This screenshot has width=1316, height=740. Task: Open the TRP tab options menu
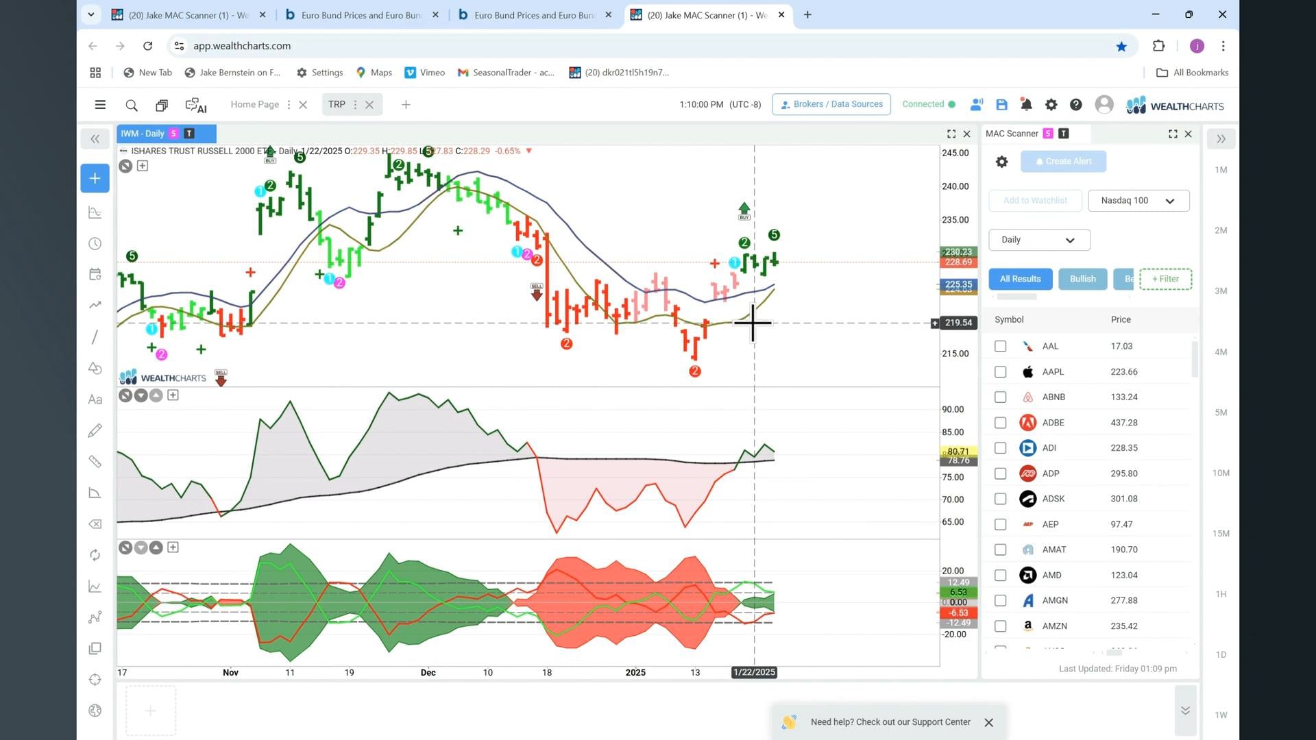coord(355,105)
